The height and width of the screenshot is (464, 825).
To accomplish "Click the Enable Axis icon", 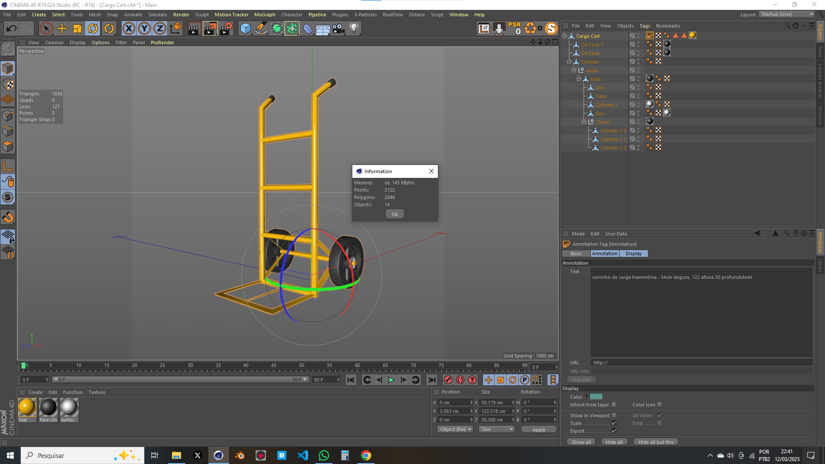I will (x=8, y=167).
